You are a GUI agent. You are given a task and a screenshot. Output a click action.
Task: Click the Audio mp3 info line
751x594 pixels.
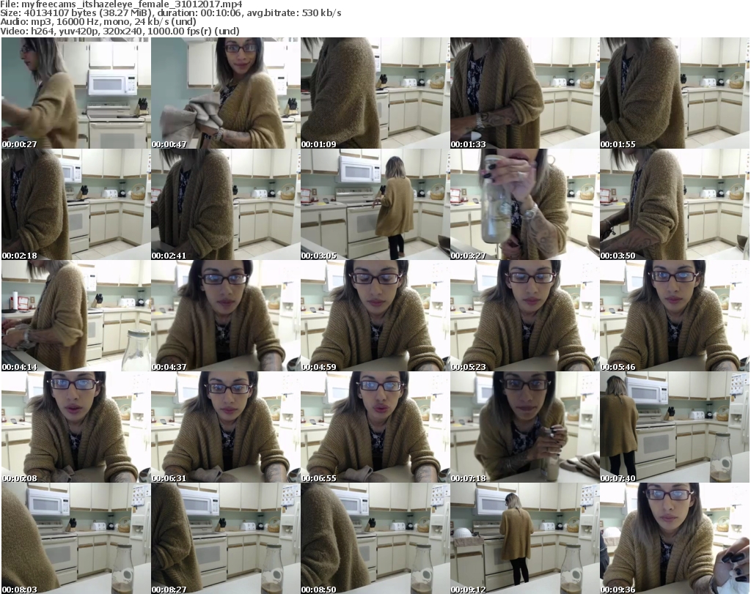(98, 22)
